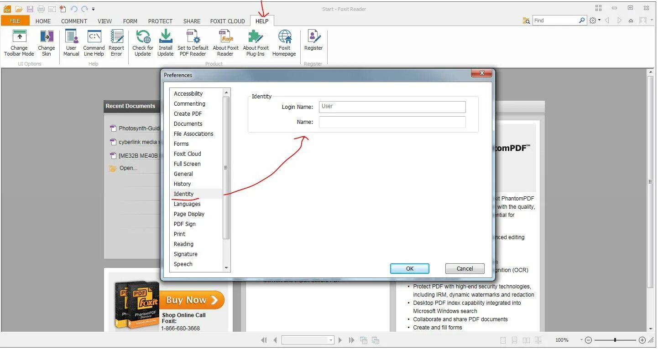Open the FILE menu tab
This screenshot has height=349, width=658.
pyautogui.click(x=15, y=21)
